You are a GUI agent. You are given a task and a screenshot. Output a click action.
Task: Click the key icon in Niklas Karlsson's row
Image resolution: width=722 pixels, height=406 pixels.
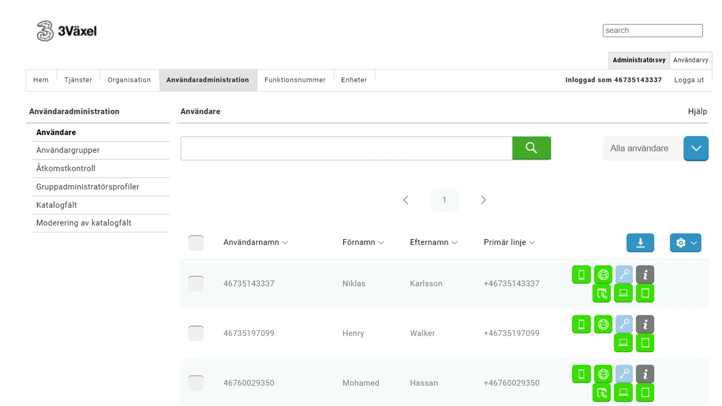[x=624, y=274]
